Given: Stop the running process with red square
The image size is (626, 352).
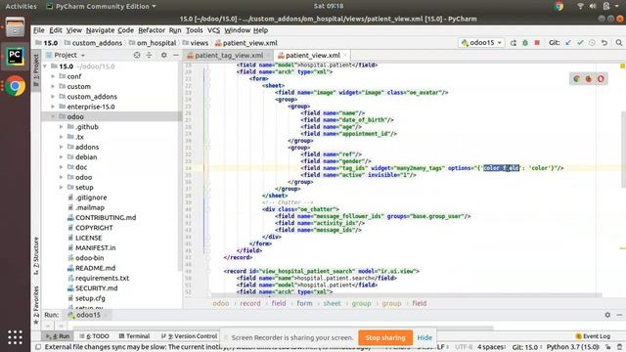Looking at the screenshot, I should pos(537,43).
